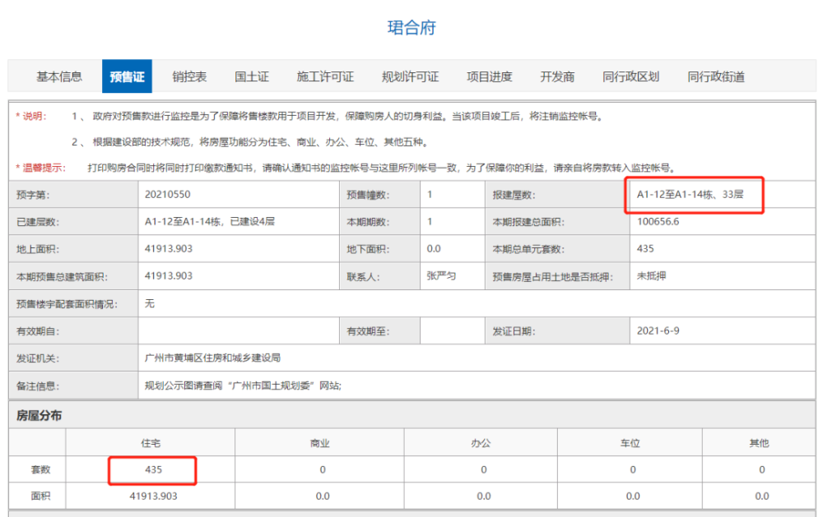
Task: Select the 套数 row label
Action: click(40, 470)
